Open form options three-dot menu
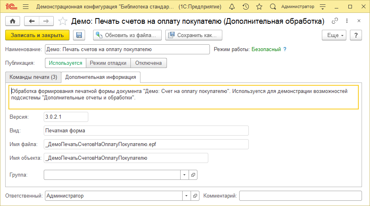This screenshot has height=206, width=370. [347, 21]
